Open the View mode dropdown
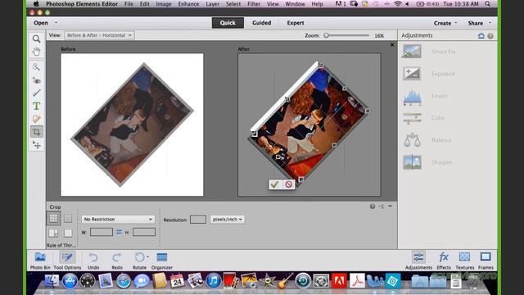This screenshot has width=524, height=295. [x=100, y=35]
